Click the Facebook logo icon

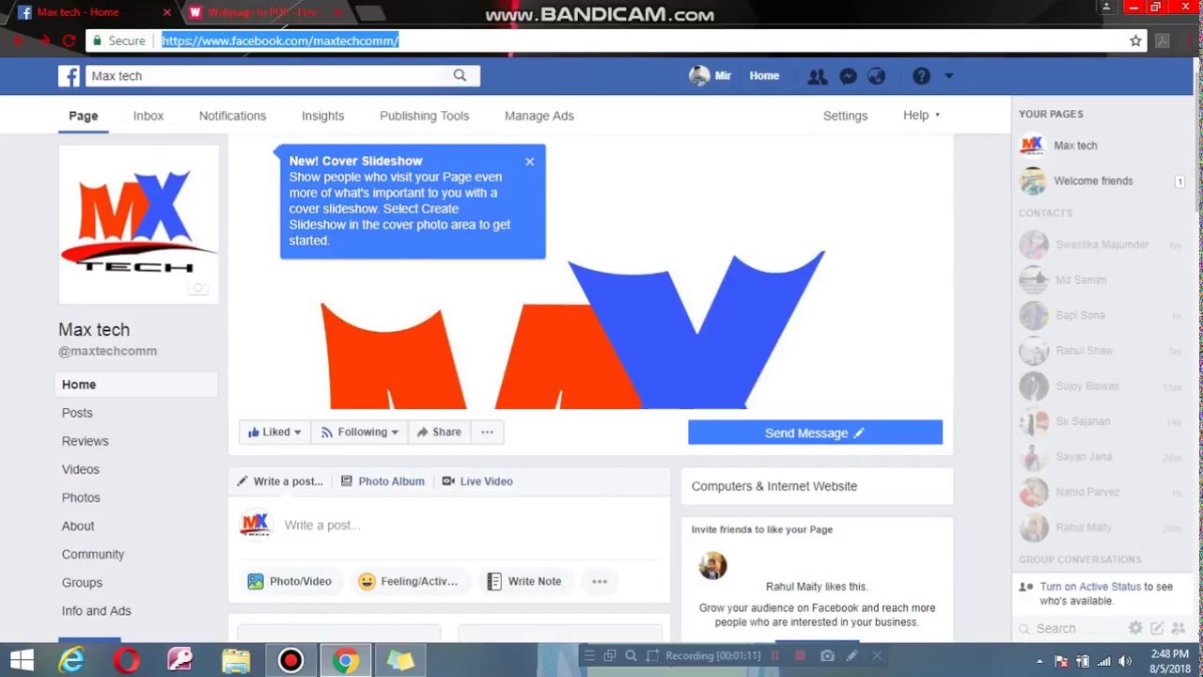tap(69, 76)
